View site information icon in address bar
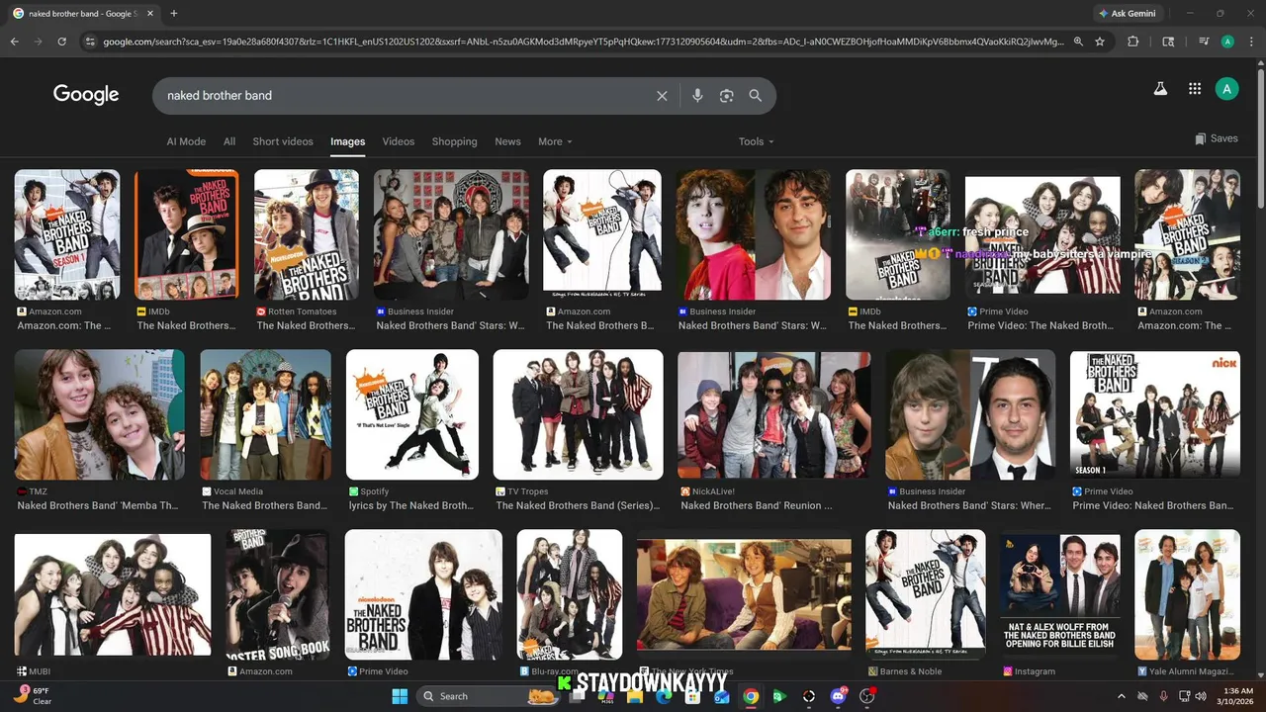Screen dimensions: 1266x712 [x=90, y=42]
